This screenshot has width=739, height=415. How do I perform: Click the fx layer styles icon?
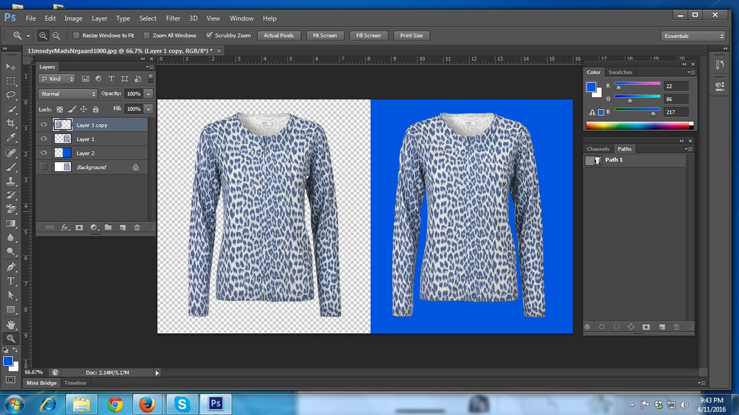(64, 227)
